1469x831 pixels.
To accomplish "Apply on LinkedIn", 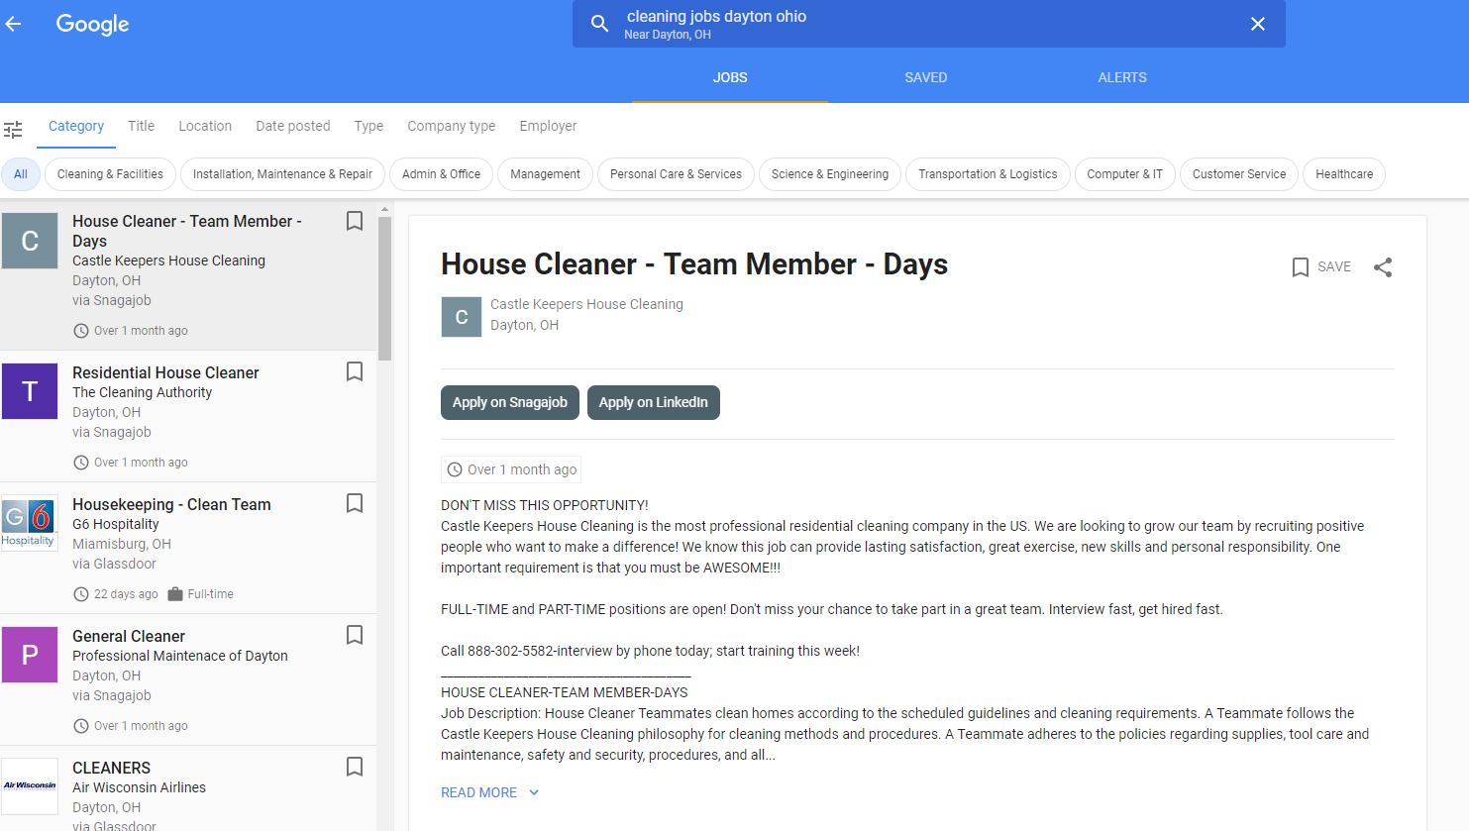I will pyautogui.click(x=654, y=402).
